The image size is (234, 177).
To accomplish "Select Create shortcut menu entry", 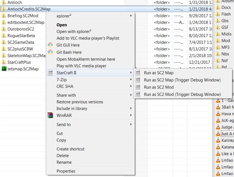I will (x=70, y=149).
